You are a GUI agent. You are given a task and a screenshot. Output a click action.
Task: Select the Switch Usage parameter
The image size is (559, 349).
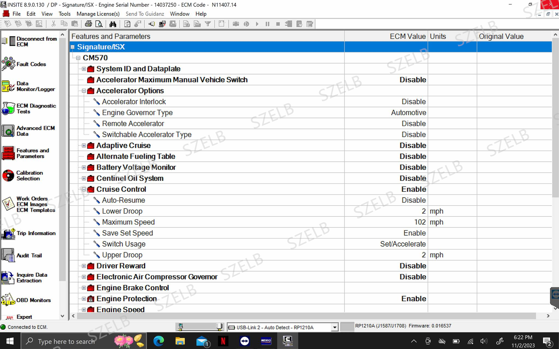pos(124,244)
